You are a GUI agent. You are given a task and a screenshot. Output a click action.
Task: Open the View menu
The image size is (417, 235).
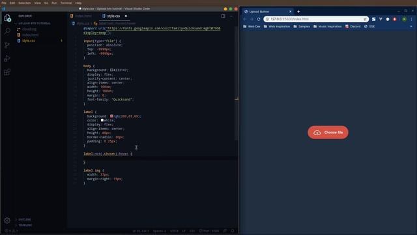[38, 3]
